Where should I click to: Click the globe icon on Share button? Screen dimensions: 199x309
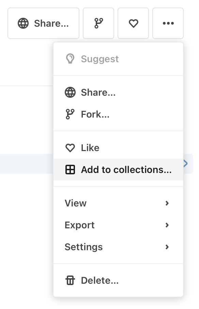pyautogui.click(x=23, y=23)
